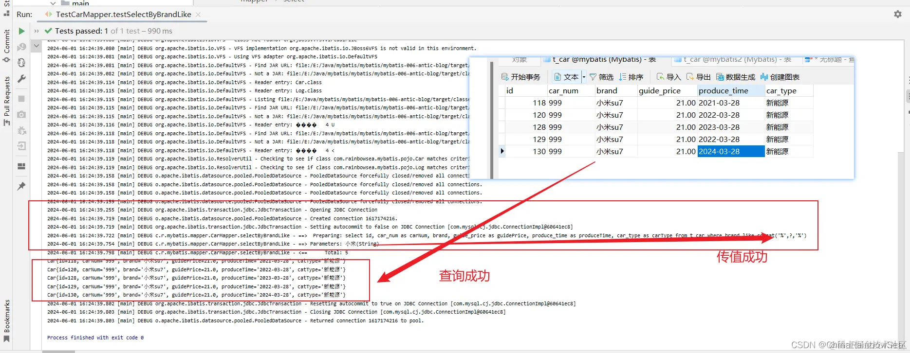Screen dimensions: 910x353
Task: Click 开始事务 (begin transaction) in Navicat
Action: pyautogui.click(x=520, y=77)
